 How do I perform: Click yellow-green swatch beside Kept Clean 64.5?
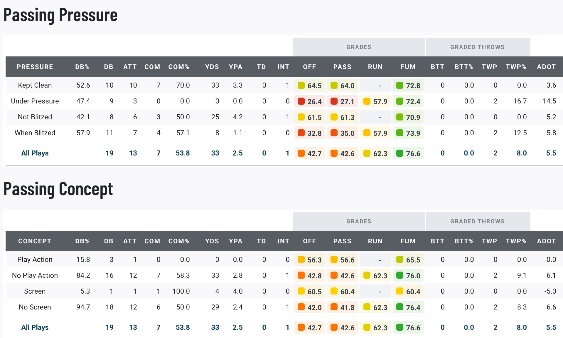(x=301, y=86)
